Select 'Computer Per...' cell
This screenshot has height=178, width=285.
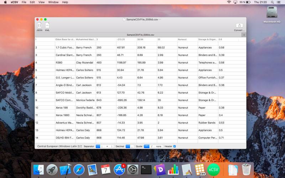(x=208, y=138)
